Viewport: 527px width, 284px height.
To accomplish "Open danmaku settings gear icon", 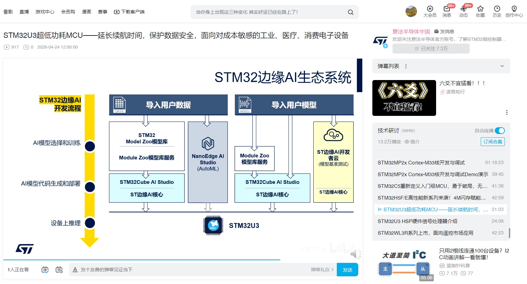I will click(59, 270).
